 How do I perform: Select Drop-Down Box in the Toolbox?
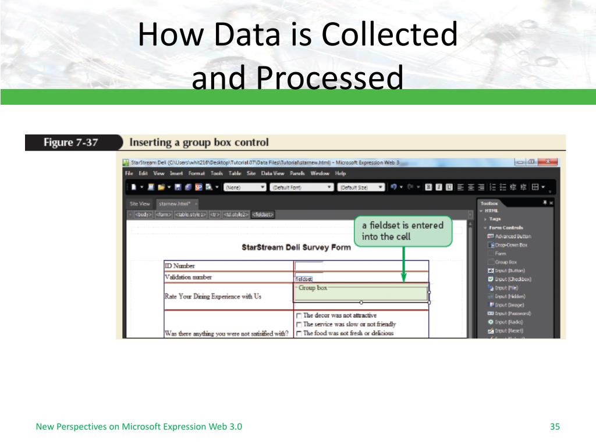point(508,245)
